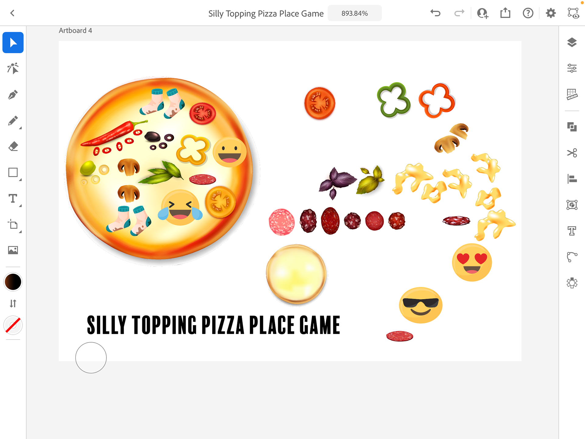Open the 893.84% zoom level menu
Viewport: 585px width, 439px height.
coord(354,13)
